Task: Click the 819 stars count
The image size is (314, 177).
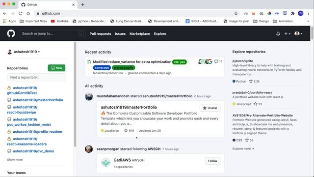Action: point(129,131)
